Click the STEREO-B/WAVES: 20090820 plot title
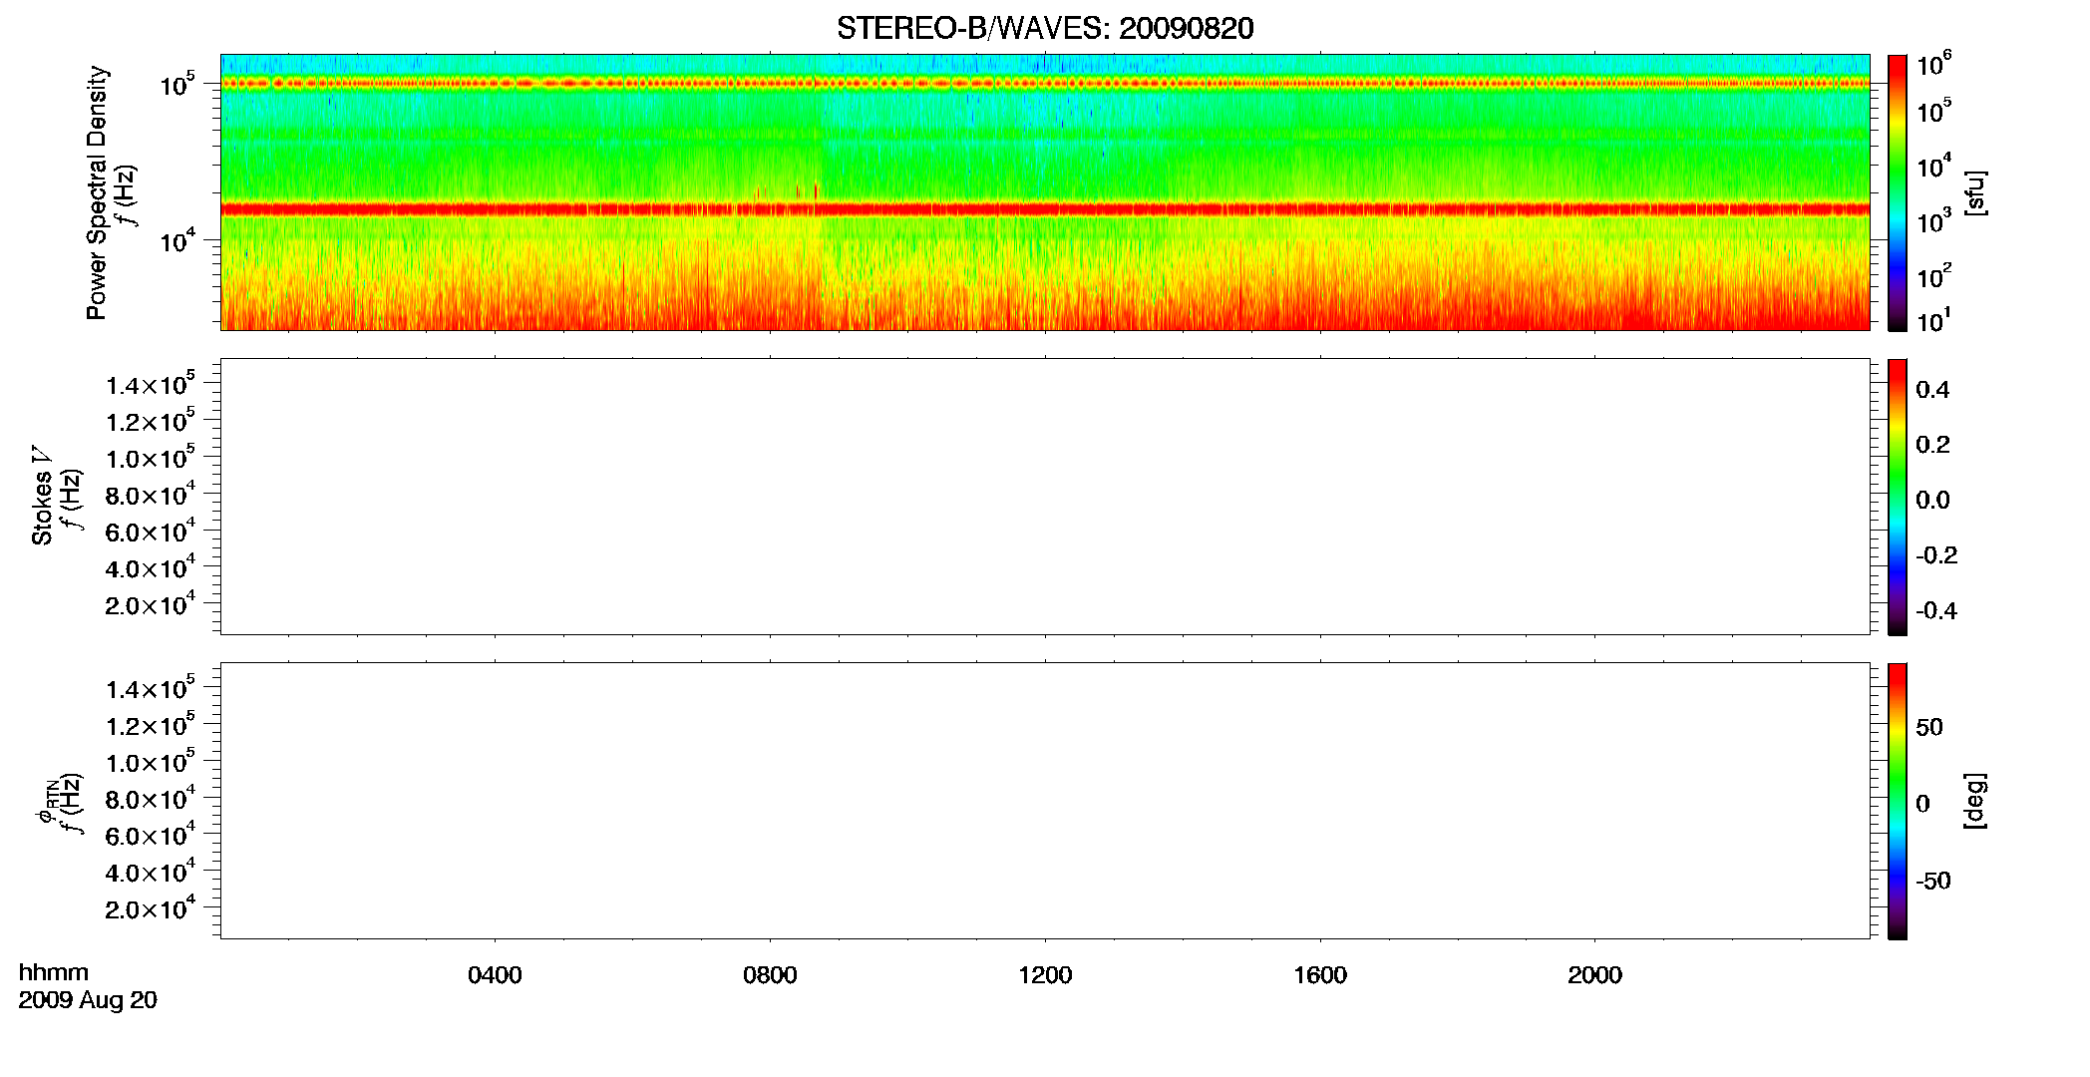This screenshot has width=2090, height=1077. pos(1045,28)
